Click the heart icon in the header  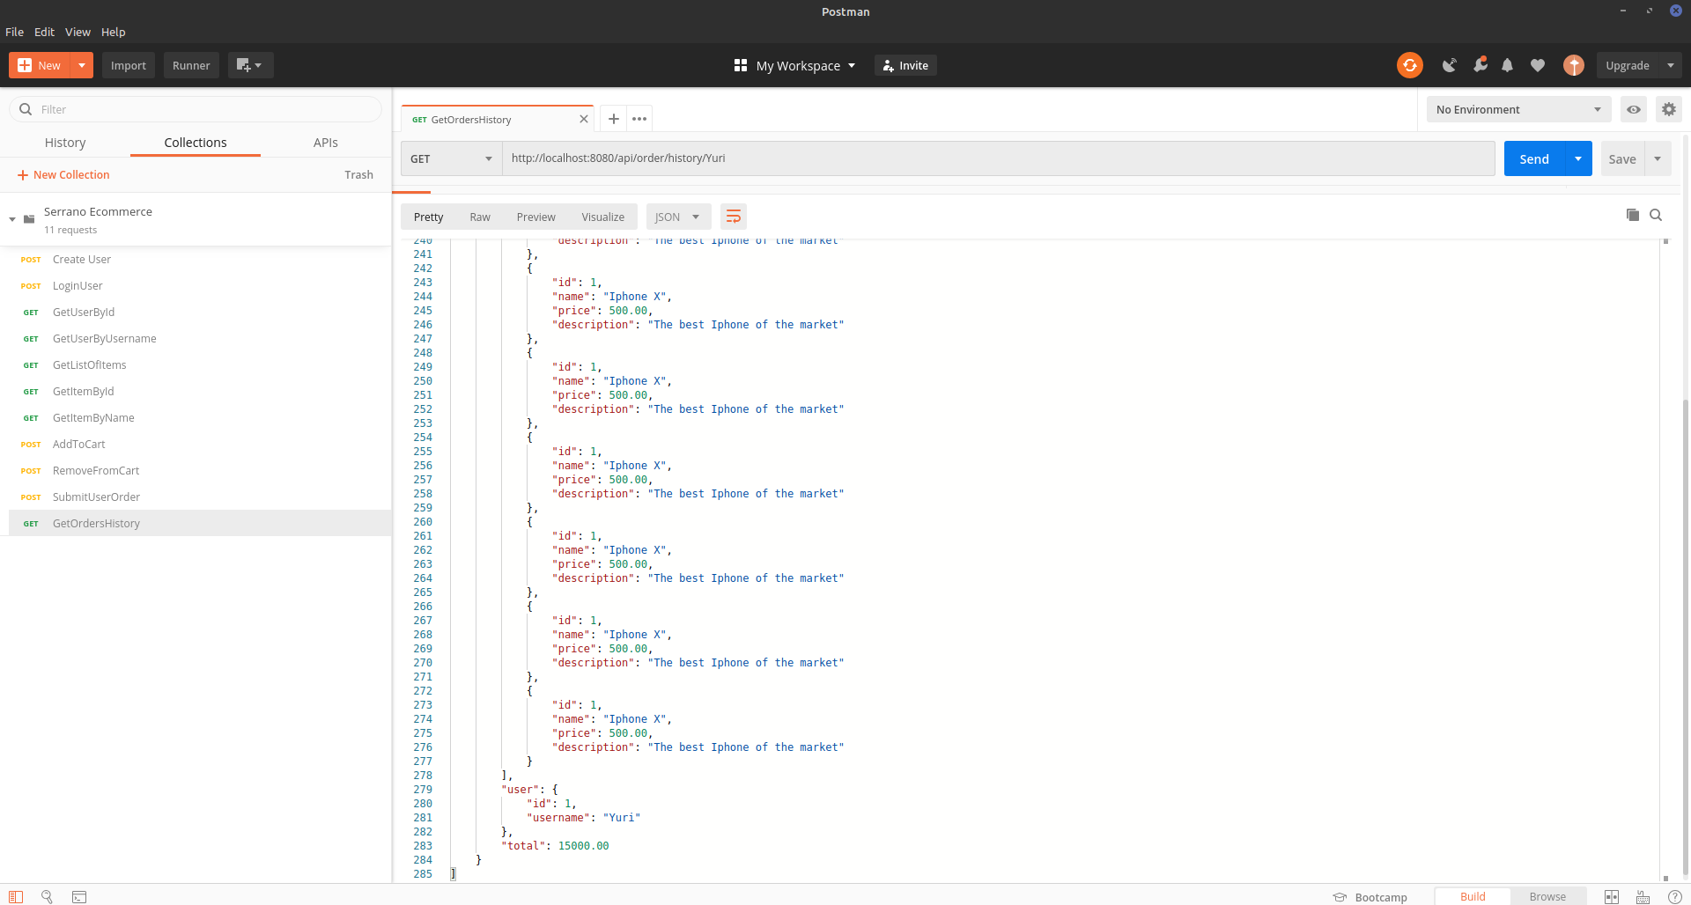1538,65
